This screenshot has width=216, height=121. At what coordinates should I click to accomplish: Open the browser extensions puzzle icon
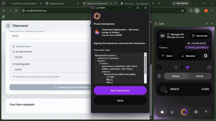pyautogui.click(x=191, y=11)
